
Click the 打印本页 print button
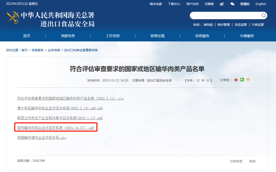click(236, 161)
